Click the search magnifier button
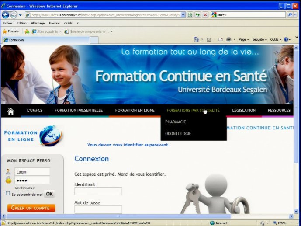Screen dimensions: 301x226 tap(290, 14)
